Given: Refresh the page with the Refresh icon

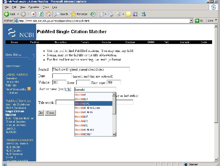Looking at the screenshot, I should pyautogui.click(x=41, y=14).
